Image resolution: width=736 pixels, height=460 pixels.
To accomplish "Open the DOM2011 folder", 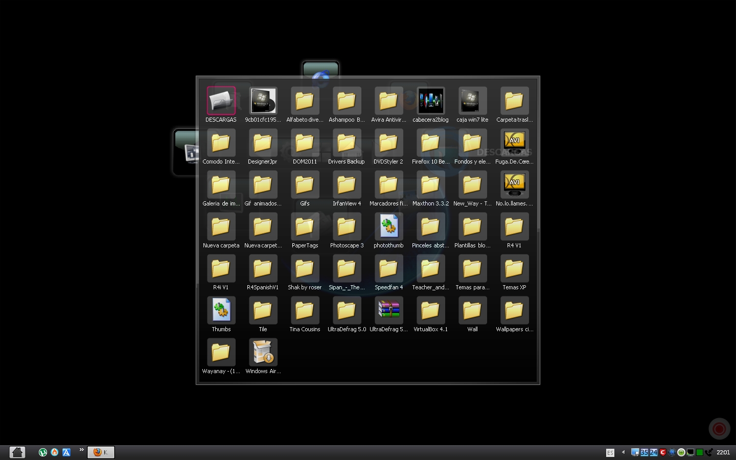I will (305, 143).
